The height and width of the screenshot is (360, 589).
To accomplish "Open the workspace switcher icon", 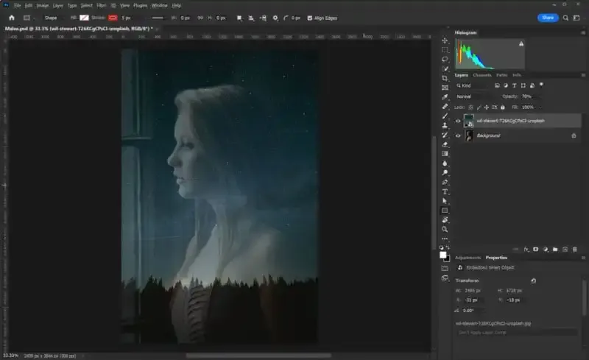I will (576, 18).
